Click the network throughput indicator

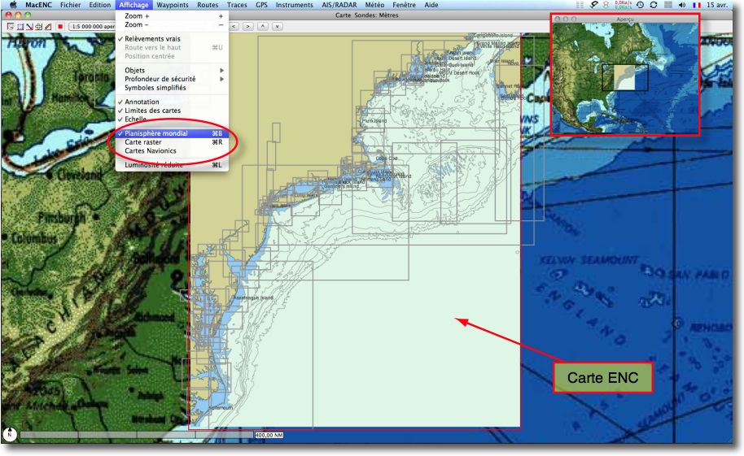coord(623,5)
